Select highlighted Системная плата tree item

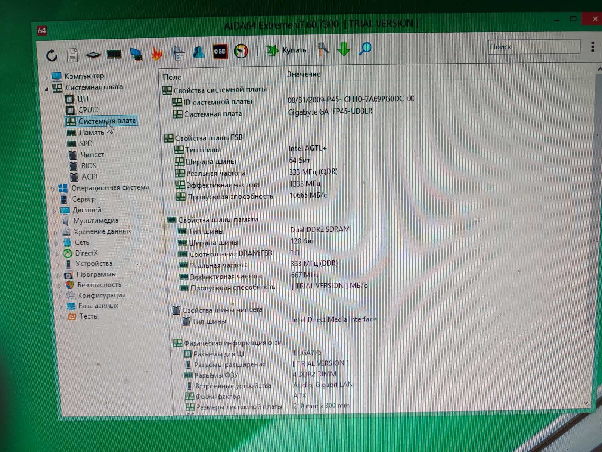101,121
